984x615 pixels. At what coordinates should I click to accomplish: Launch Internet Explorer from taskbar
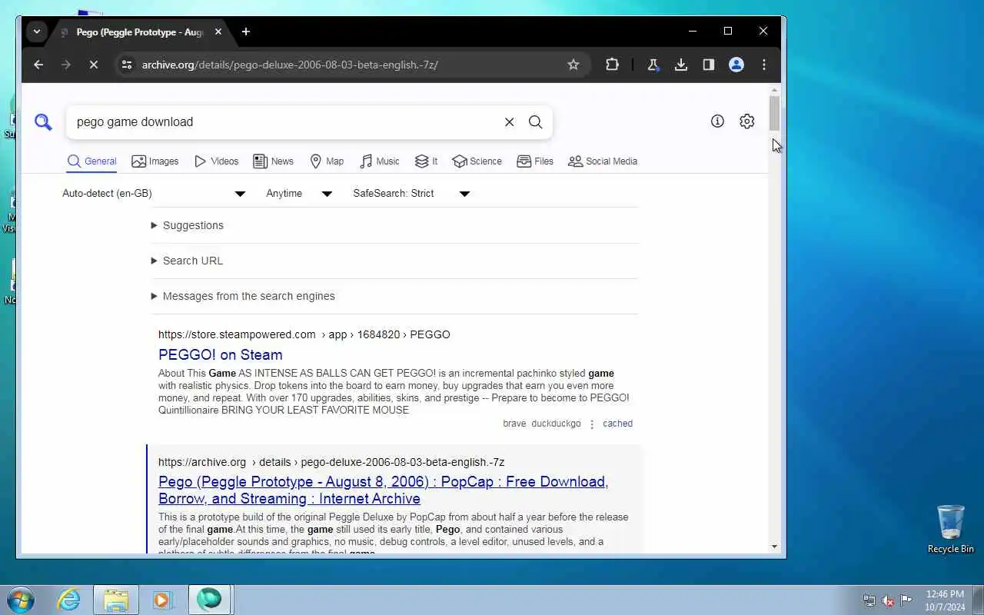[69, 600]
